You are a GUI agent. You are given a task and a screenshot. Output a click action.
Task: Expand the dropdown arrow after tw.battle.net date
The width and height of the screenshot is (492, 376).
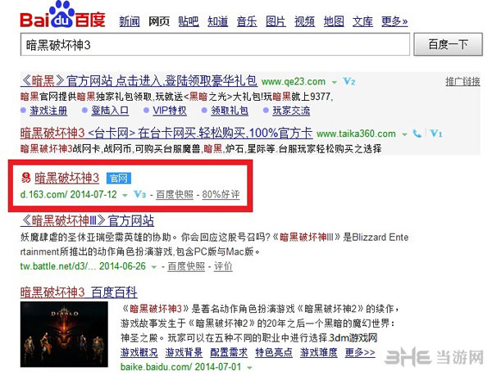point(154,267)
